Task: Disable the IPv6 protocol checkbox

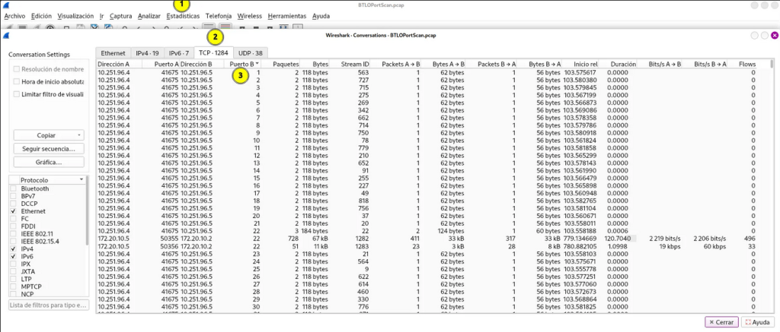Action: [x=13, y=255]
